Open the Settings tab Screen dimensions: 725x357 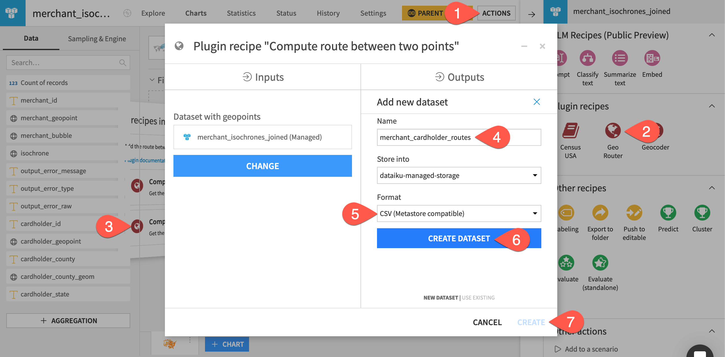(x=373, y=13)
